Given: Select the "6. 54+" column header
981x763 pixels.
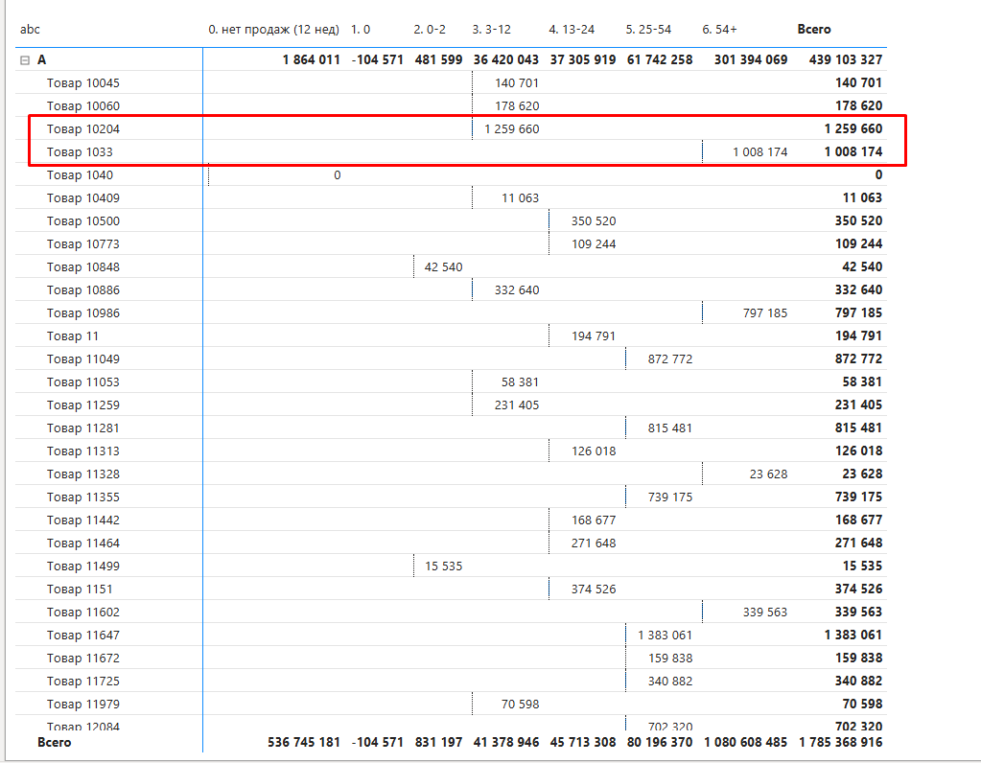Looking at the screenshot, I should 719,30.
